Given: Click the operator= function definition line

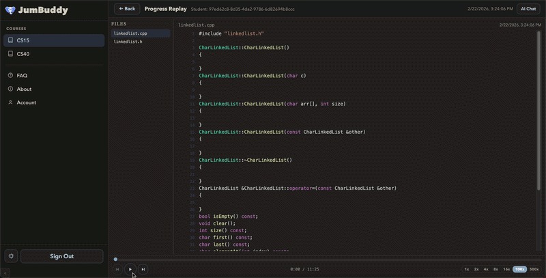Looking at the screenshot, I should pos(298,188).
